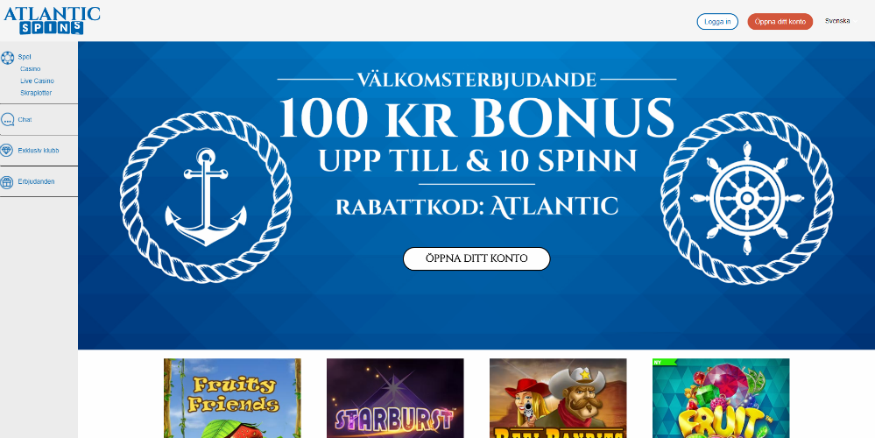Open the Reel Bandits game thumbnail
The image size is (875, 438).
point(558,398)
